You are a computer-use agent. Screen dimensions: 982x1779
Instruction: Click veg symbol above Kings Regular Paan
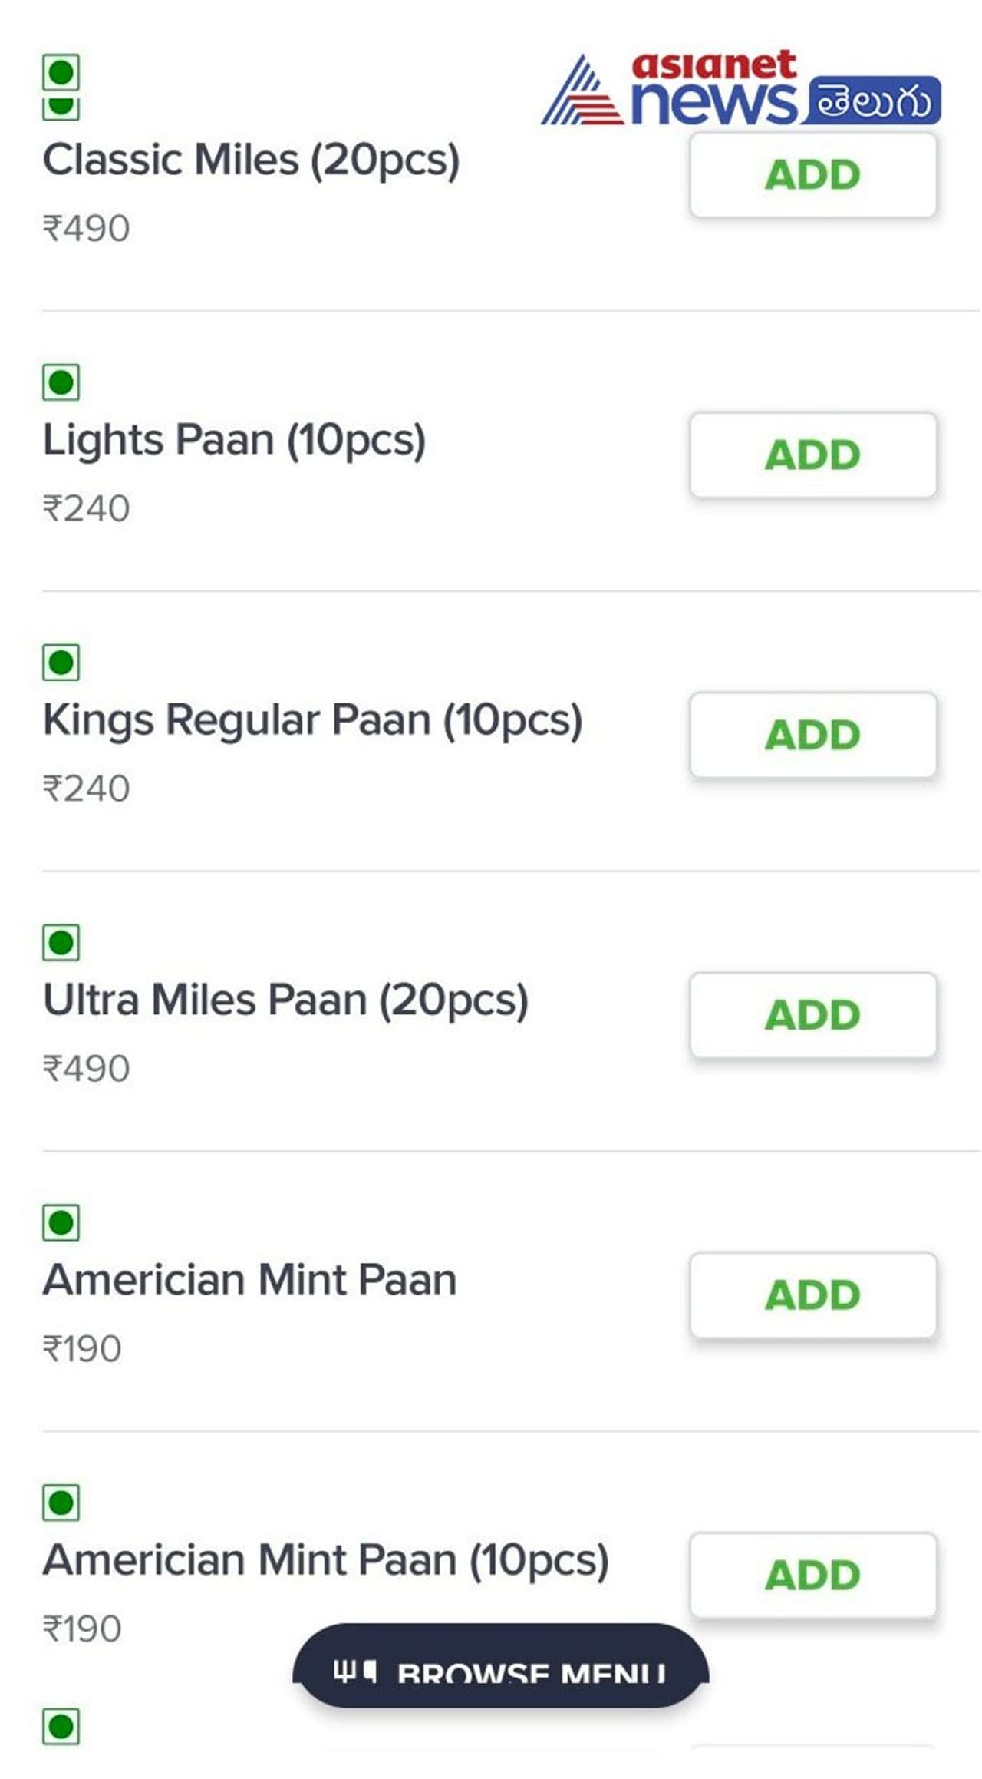(x=61, y=662)
